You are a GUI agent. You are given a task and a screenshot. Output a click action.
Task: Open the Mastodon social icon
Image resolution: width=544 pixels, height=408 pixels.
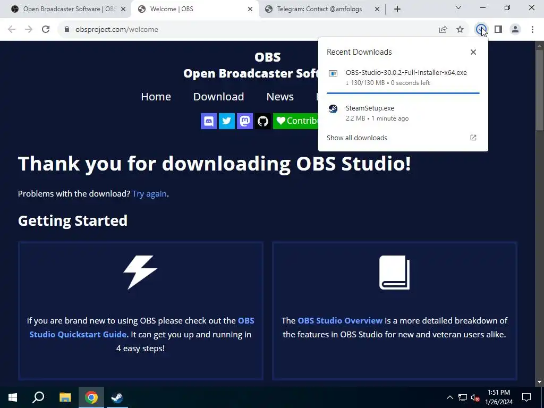pos(245,121)
